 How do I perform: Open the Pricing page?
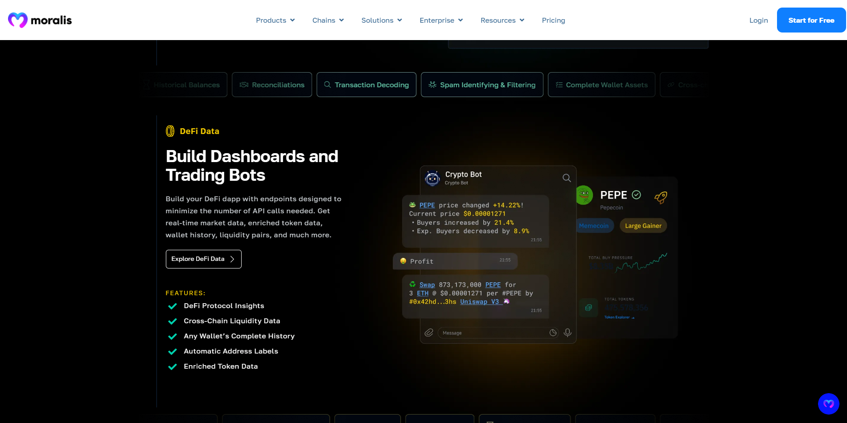(553, 20)
